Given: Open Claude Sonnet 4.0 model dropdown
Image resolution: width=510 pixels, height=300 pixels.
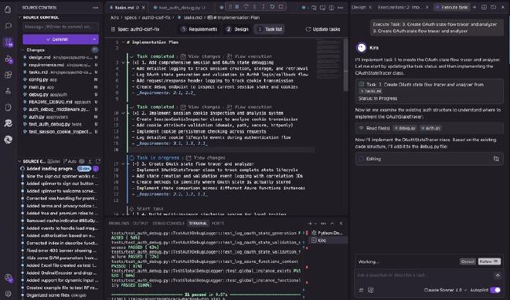Looking at the screenshot, I should [445, 290].
